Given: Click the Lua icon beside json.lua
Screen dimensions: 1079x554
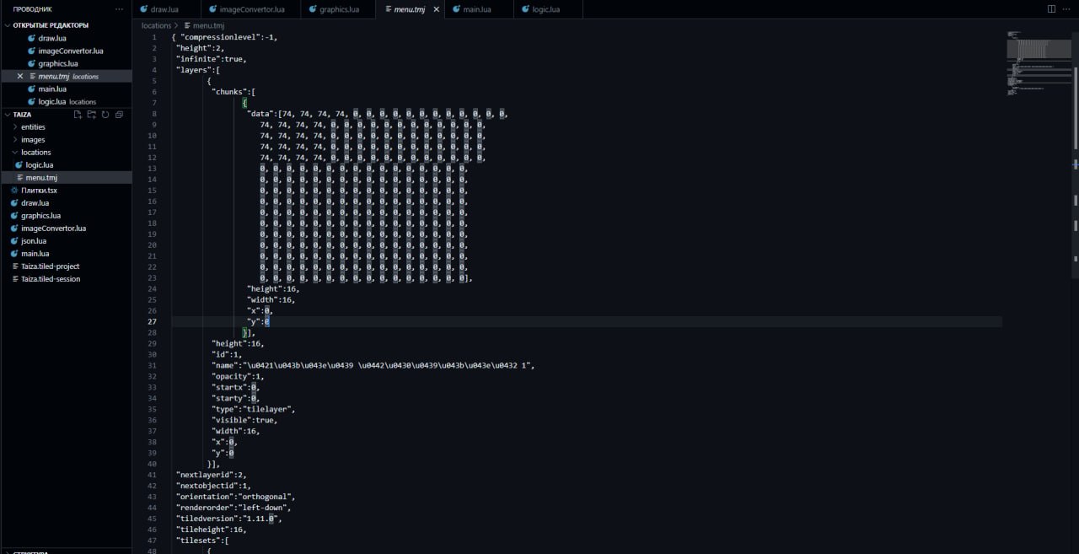Looking at the screenshot, I should 14,241.
